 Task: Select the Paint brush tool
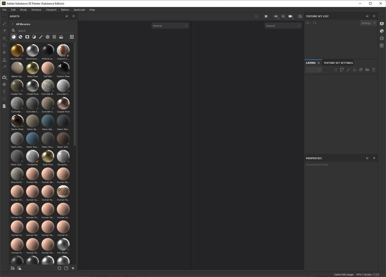pos(4,24)
